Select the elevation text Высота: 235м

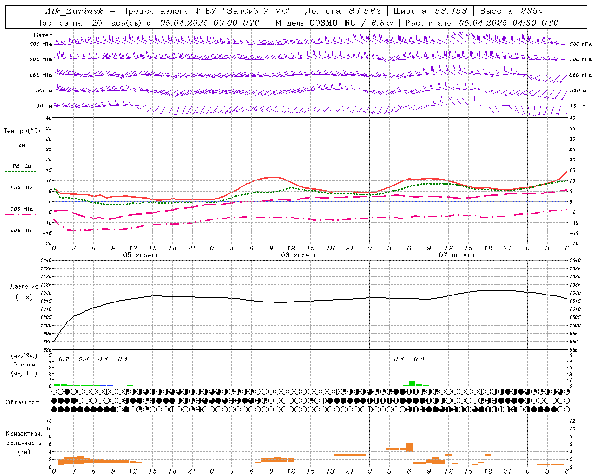[511, 11]
